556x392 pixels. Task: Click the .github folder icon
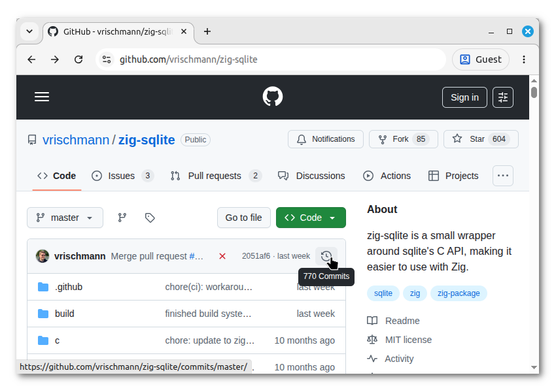click(43, 287)
